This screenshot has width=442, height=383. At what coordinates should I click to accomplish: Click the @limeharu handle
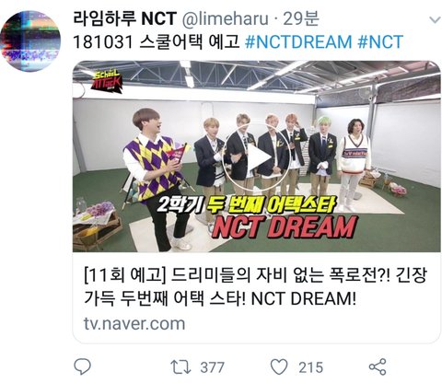tap(226, 18)
